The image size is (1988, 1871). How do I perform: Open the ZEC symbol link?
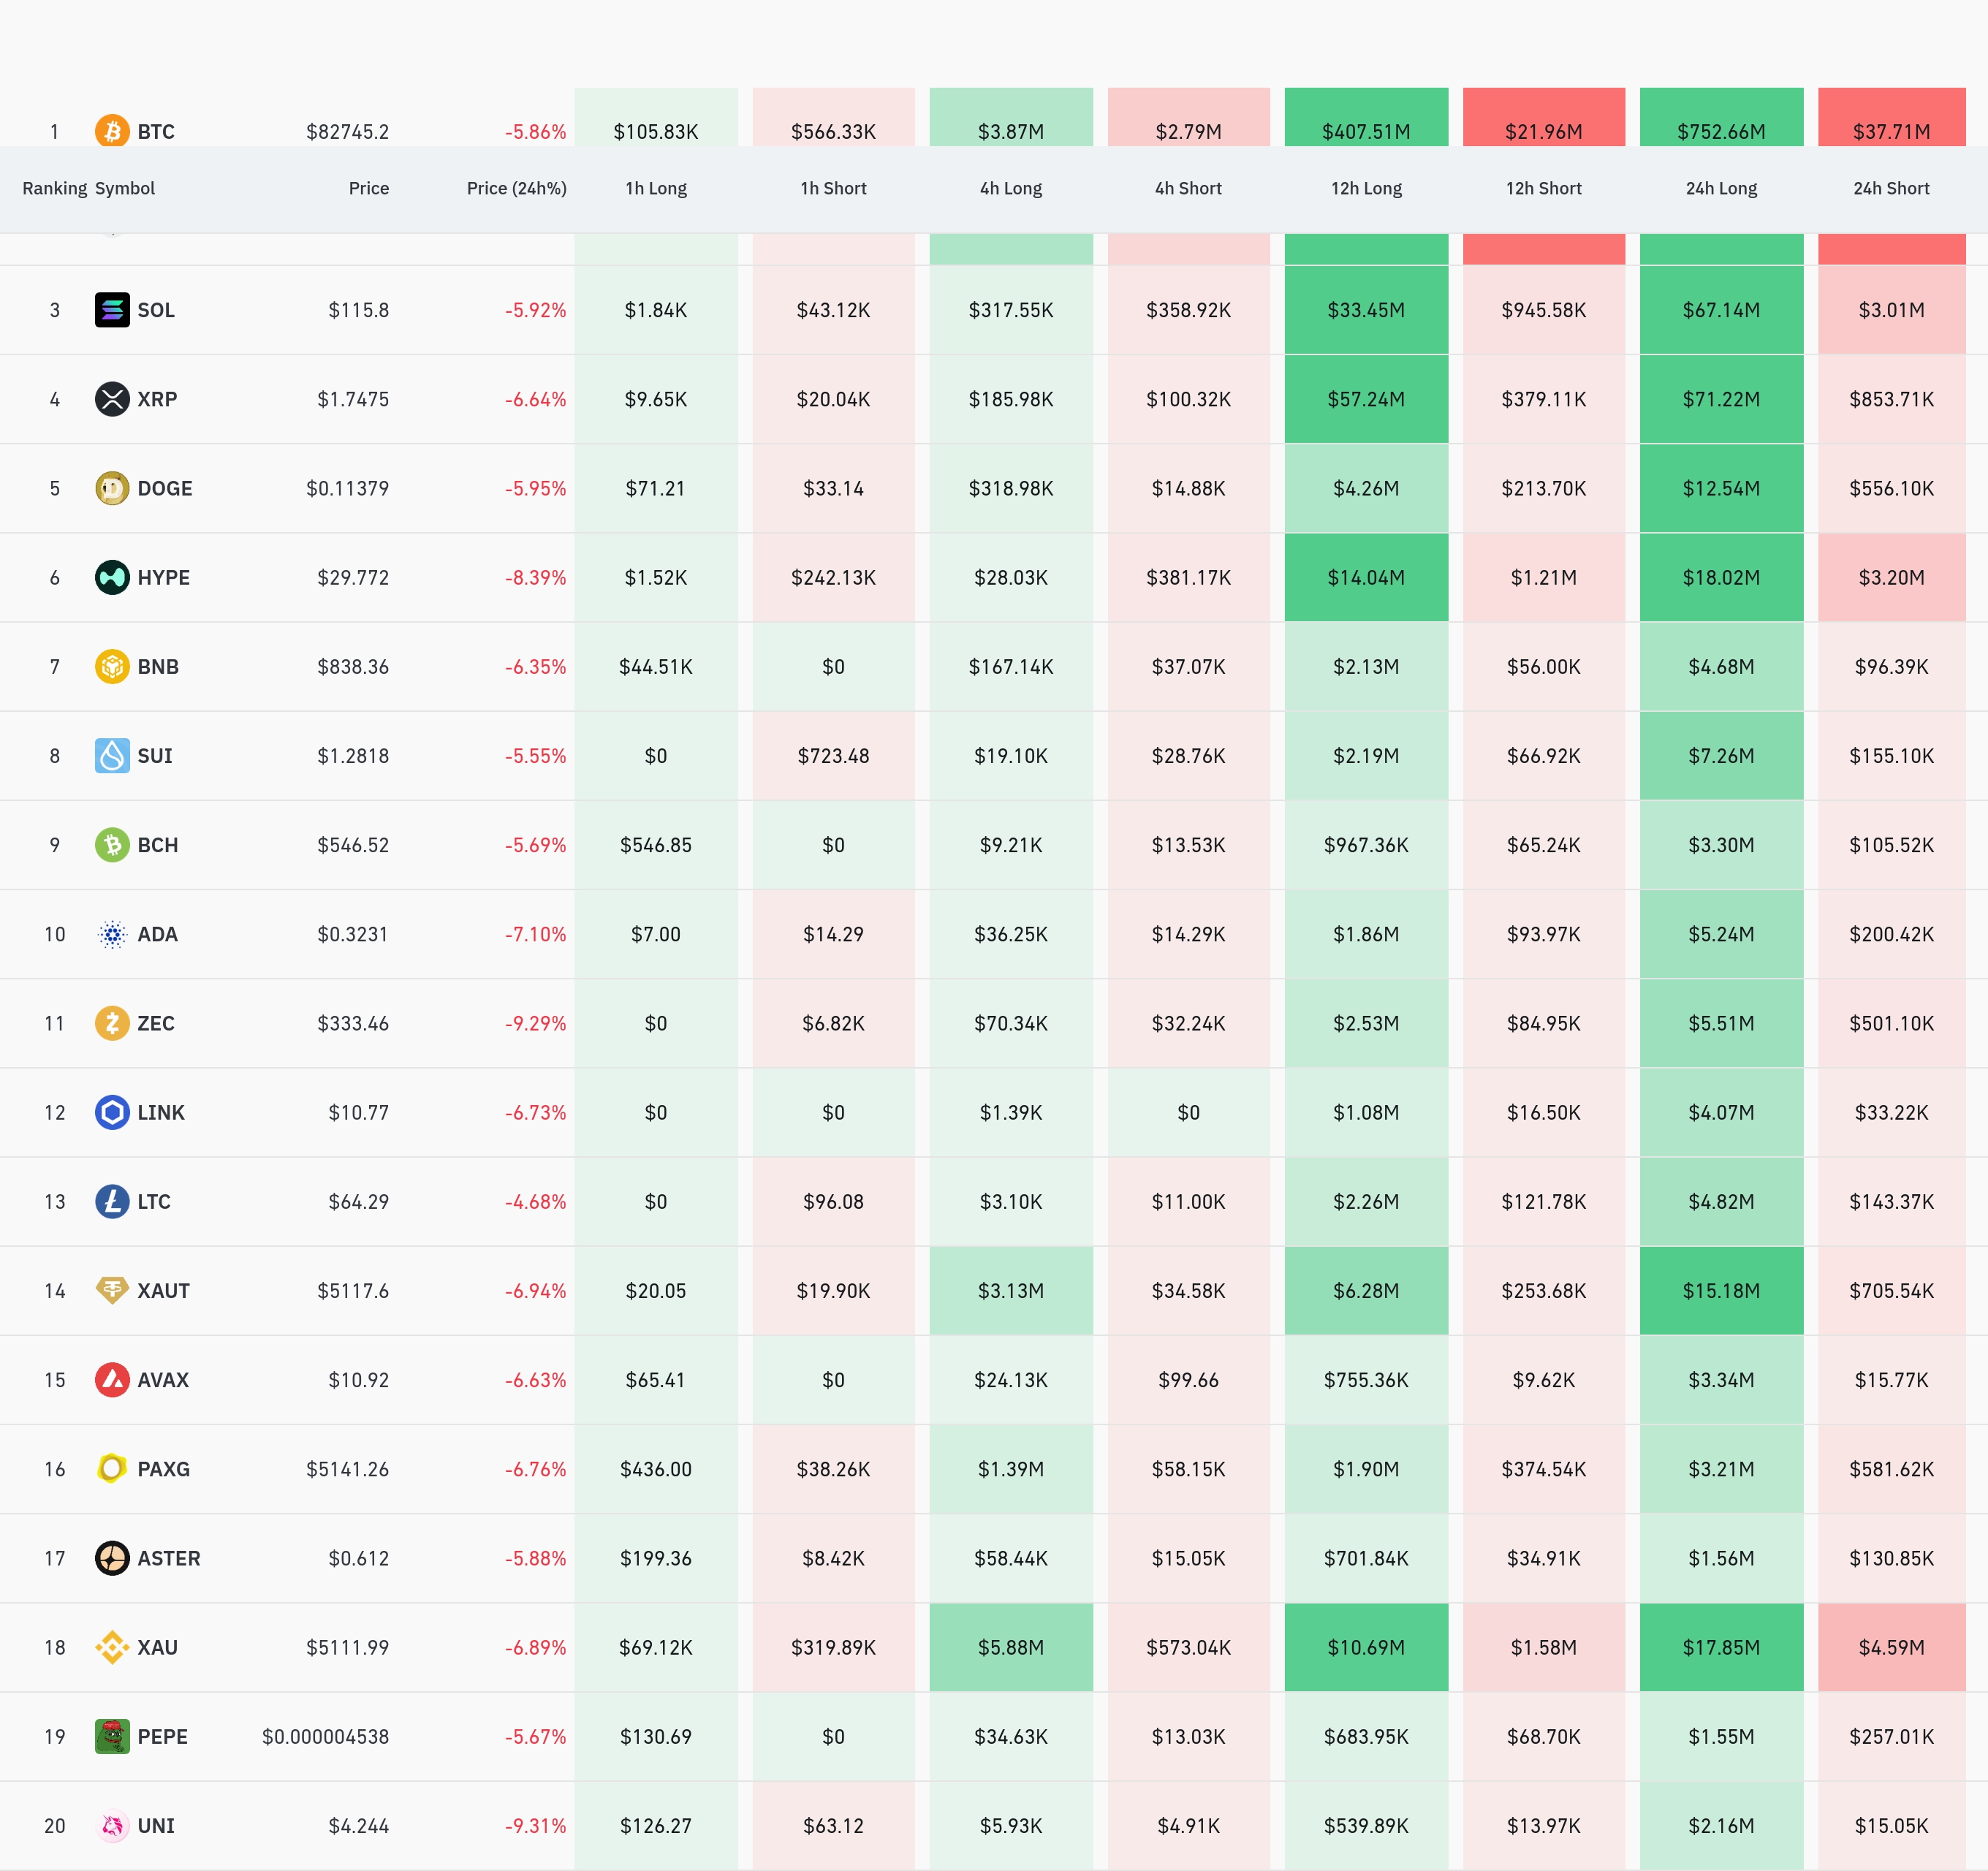[x=155, y=1023]
